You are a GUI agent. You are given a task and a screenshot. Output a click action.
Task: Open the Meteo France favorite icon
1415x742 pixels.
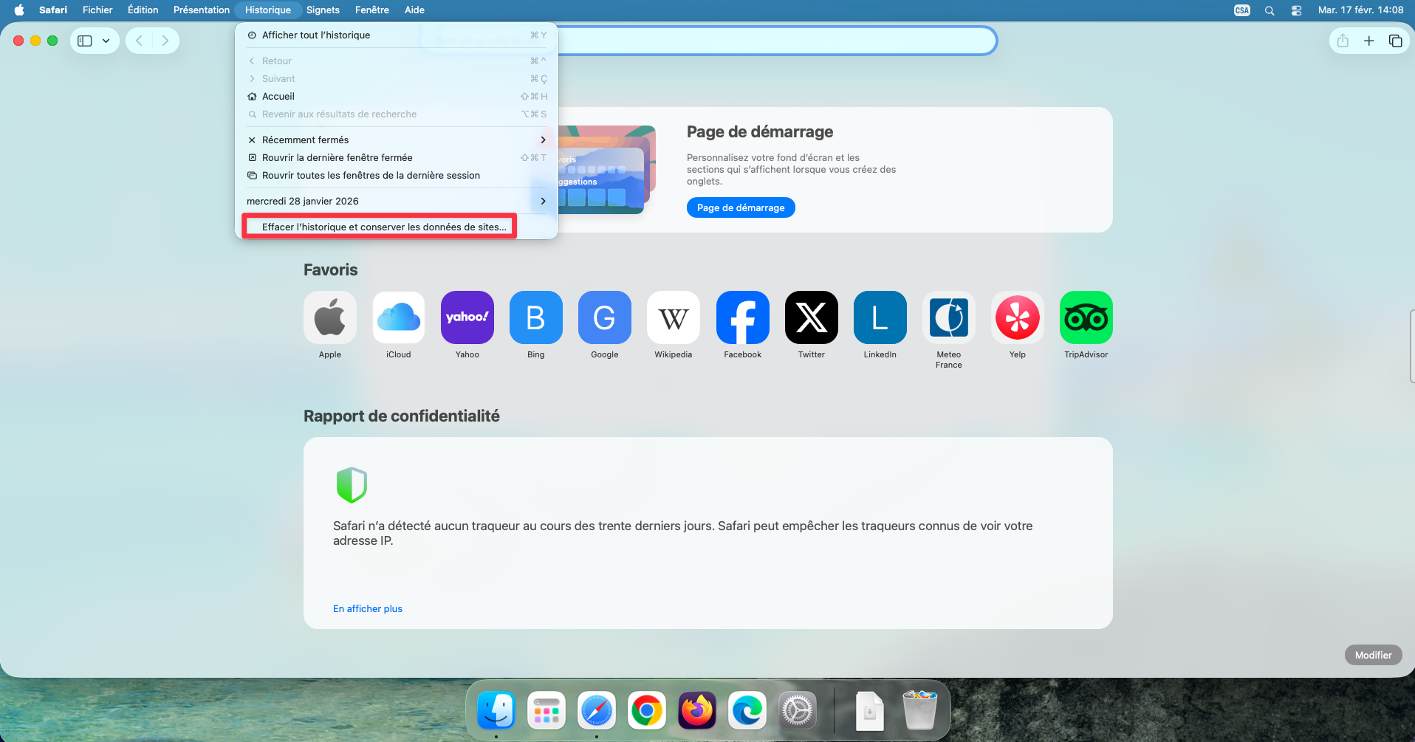(x=949, y=317)
